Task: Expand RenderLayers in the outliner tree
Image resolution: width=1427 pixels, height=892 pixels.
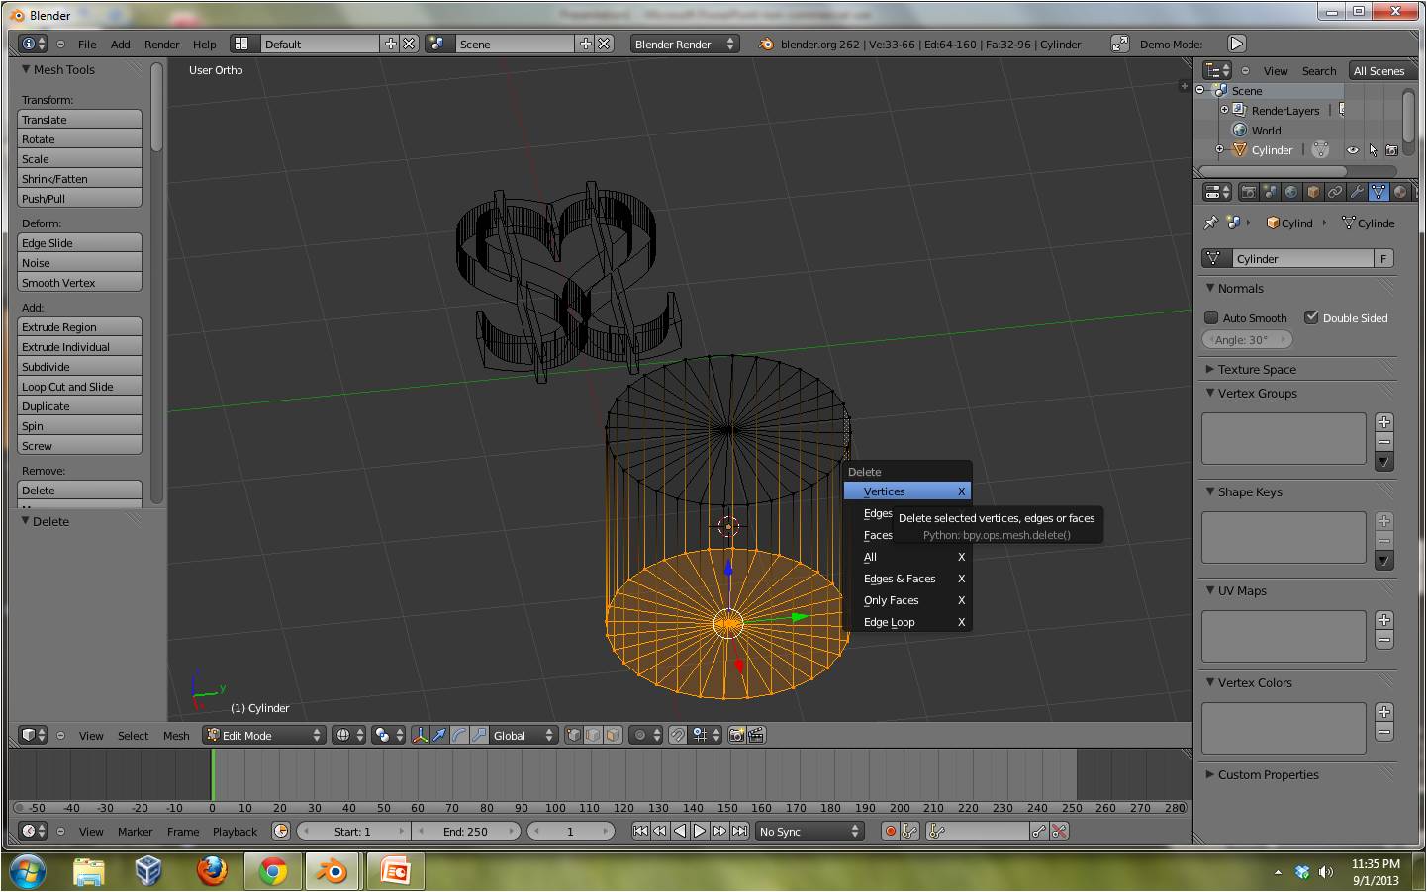Action: [x=1224, y=110]
